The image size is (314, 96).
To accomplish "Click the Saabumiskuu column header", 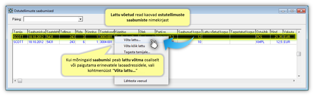I will [x=37, y=32].
